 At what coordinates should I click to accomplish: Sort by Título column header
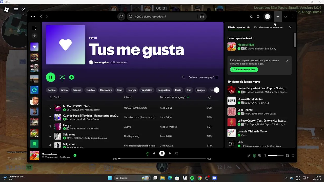tap(57, 97)
